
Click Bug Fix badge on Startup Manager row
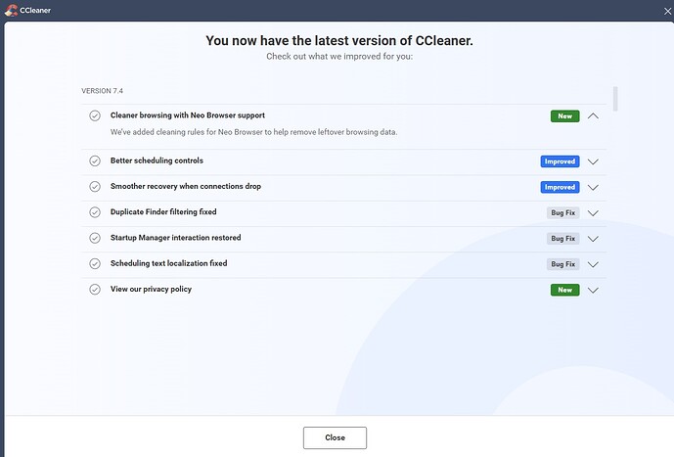point(563,239)
